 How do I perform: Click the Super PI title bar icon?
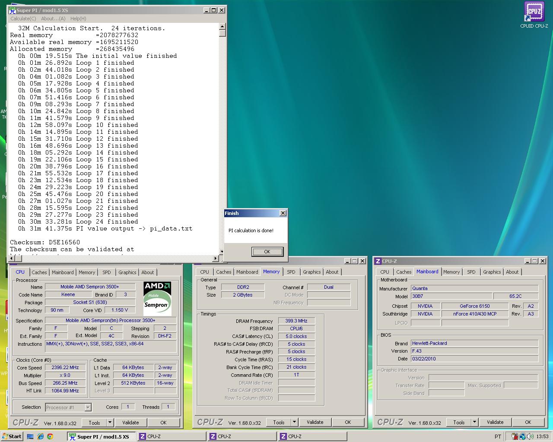click(12, 10)
